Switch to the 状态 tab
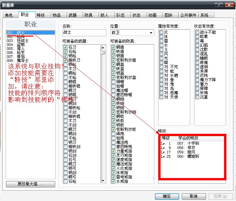 click(139, 15)
